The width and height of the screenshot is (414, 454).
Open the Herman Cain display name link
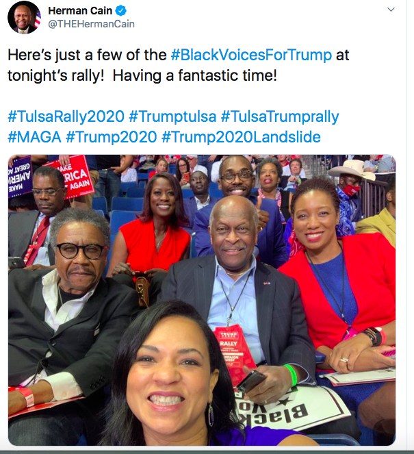[x=80, y=11]
